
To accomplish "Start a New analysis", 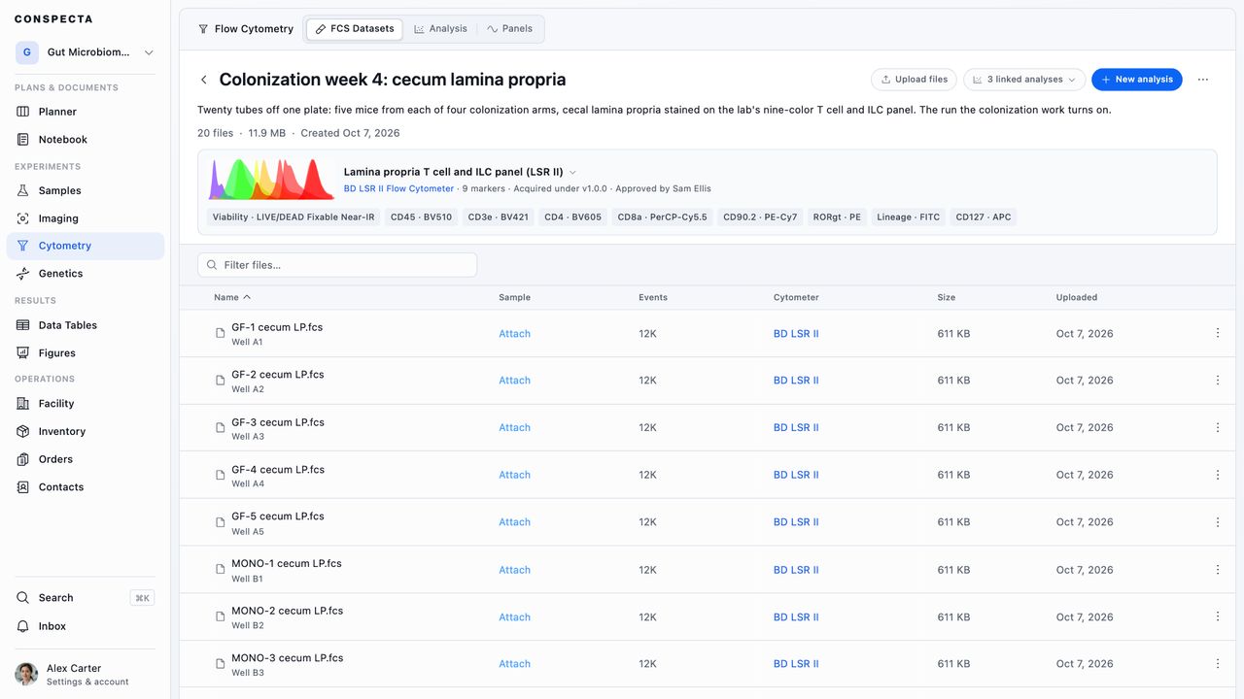I will [1136, 80].
